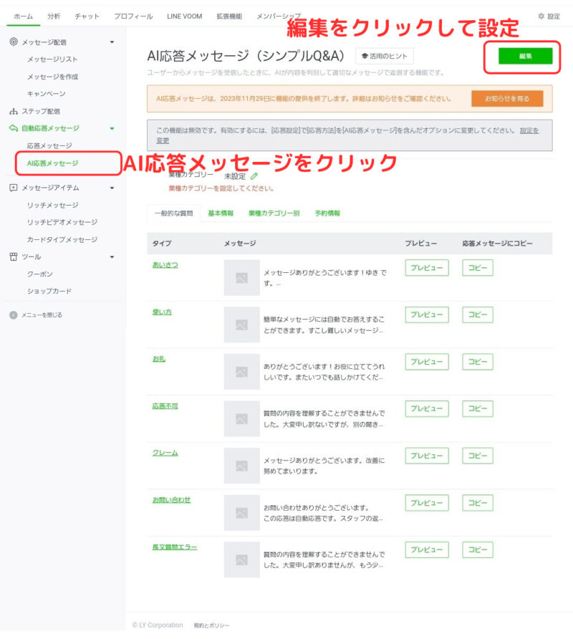573x639 pixels.
Task: Open the お問い合わせ type link
Action: click(171, 500)
